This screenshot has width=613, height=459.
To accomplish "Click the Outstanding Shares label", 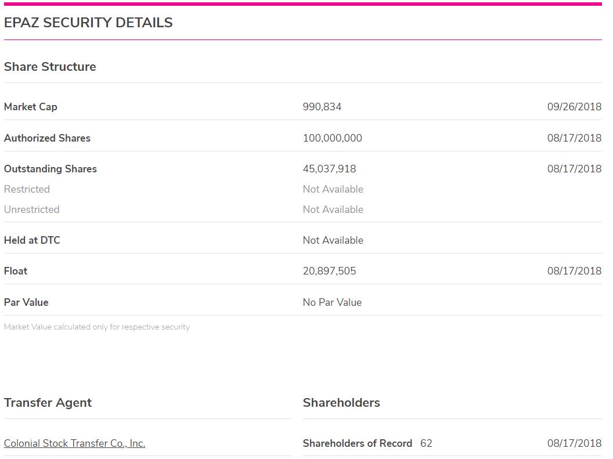I will tap(51, 169).
